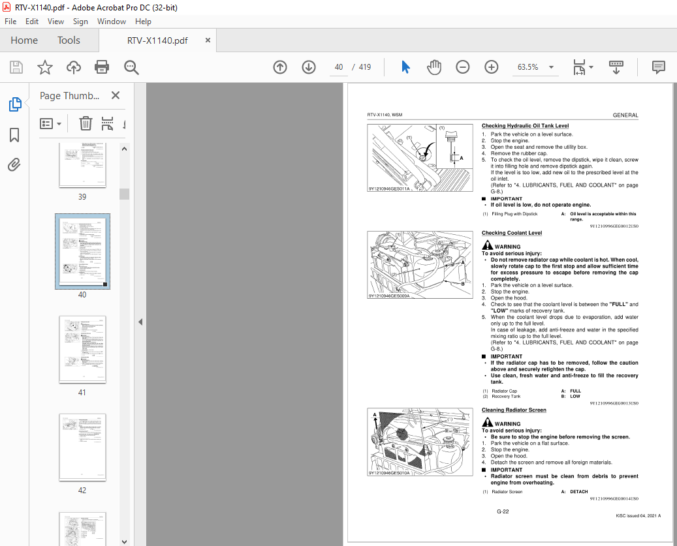The height and width of the screenshot is (546, 677).
Task: Select page 42 thumbnail
Action: tap(82, 447)
